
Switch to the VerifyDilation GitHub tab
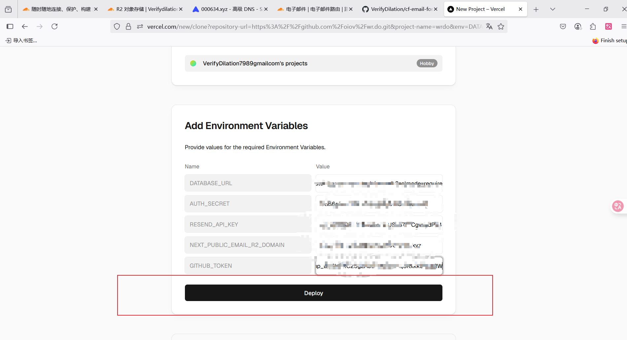[400, 9]
